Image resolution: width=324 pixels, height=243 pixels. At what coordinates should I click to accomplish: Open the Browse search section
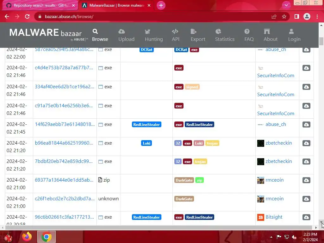point(100,35)
